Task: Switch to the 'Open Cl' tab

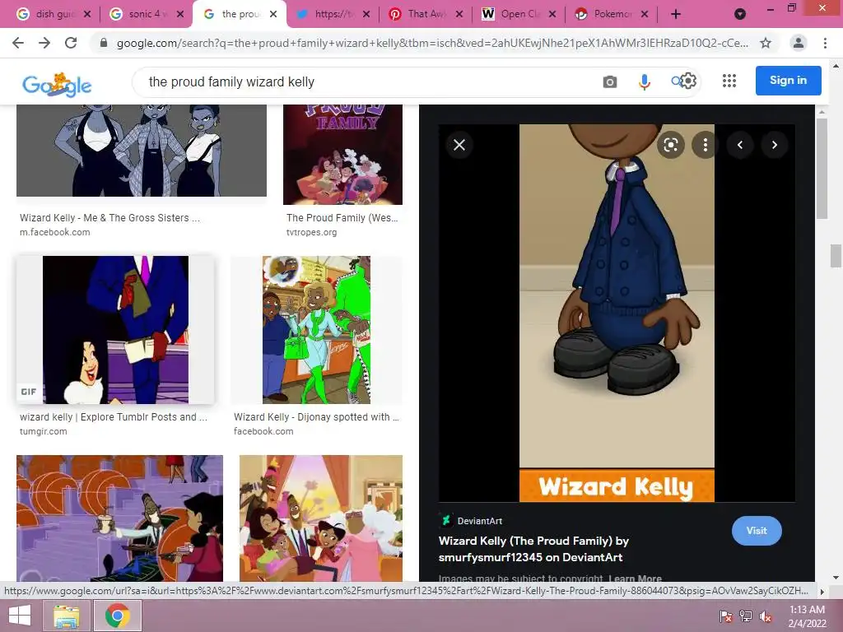Action: [x=517, y=14]
